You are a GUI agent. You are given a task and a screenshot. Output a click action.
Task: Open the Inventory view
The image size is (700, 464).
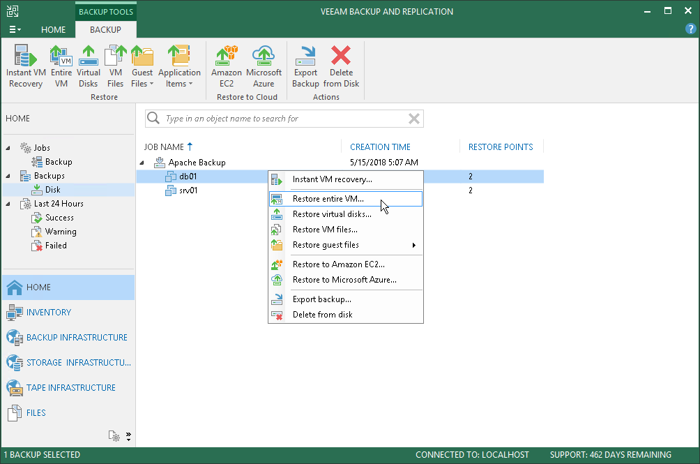point(68,312)
